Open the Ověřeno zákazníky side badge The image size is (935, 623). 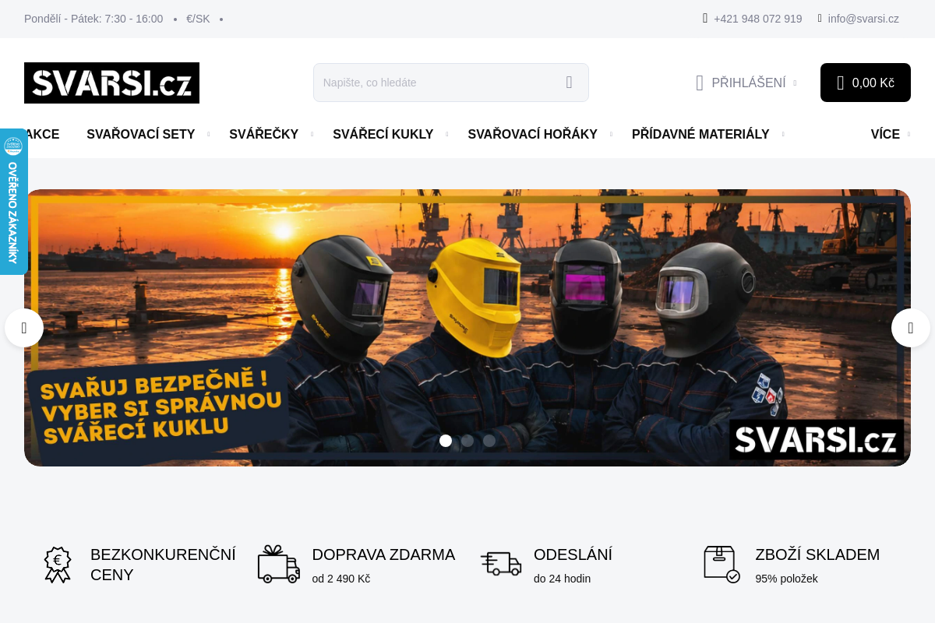tap(13, 201)
